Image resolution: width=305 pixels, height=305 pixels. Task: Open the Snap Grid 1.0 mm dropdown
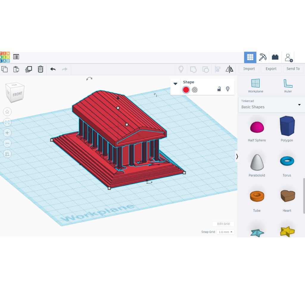(226, 232)
